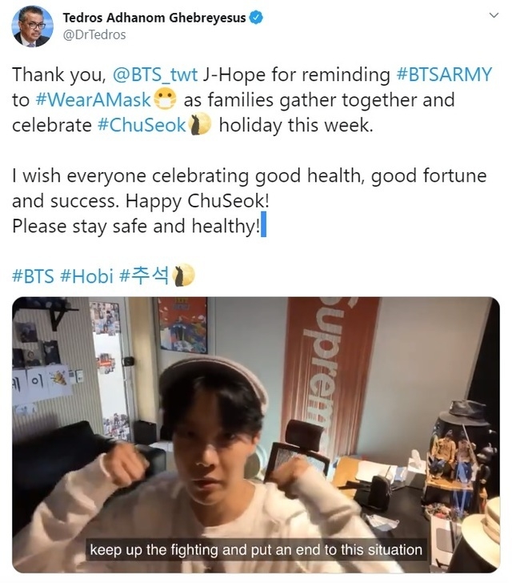
Task: Click the Tedros Adhanom Ghebreyesus display name
Action: pyautogui.click(x=154, y=18)
